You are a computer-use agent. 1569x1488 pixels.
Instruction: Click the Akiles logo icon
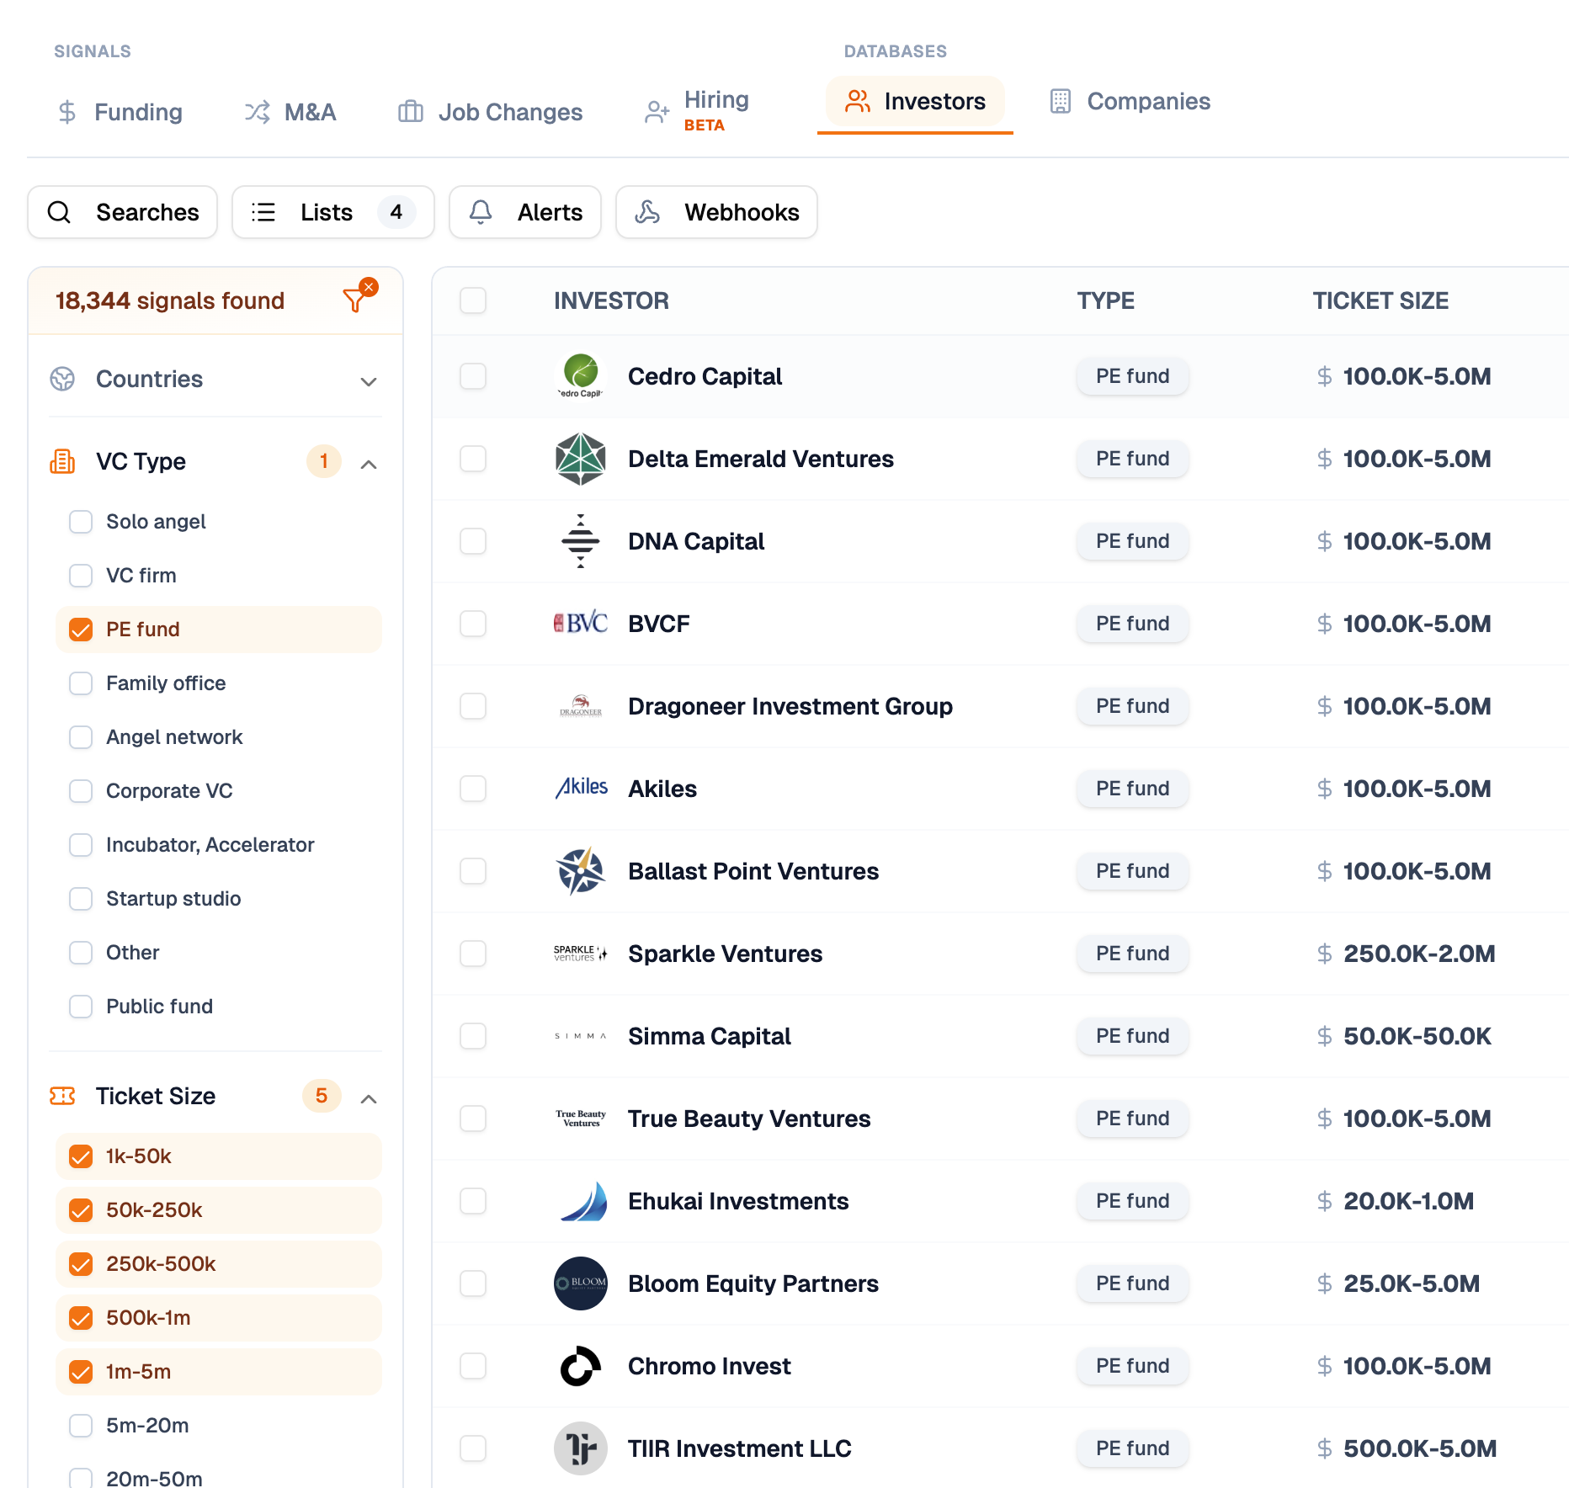pyautogui.click(x=581, y=789)
